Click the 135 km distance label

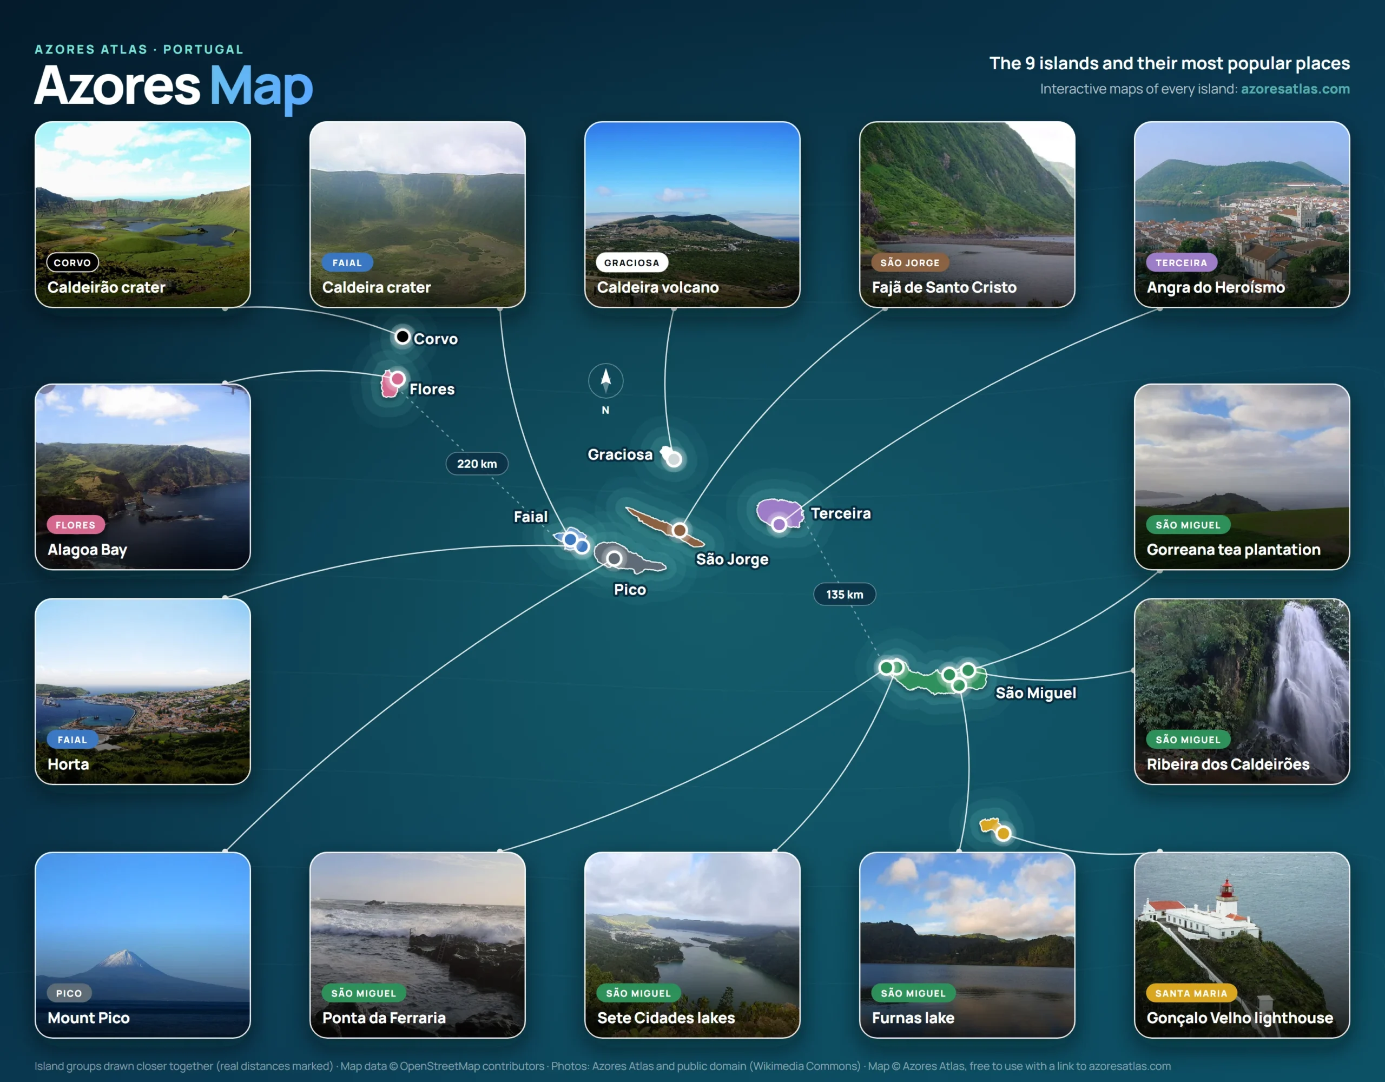(845, 594)
